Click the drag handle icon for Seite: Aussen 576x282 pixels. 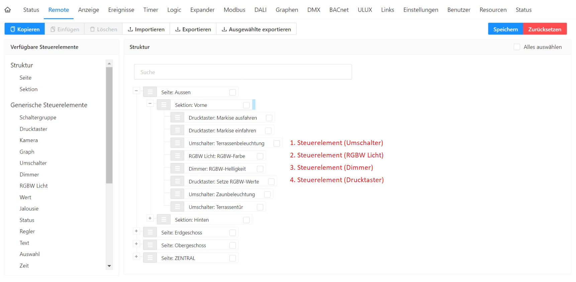tap(150, 92)
